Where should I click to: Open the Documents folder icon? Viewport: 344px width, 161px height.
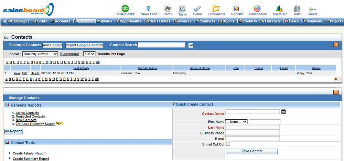coord(216,9)
